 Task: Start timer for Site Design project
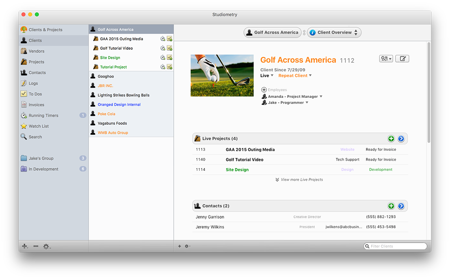pos(163,57)
